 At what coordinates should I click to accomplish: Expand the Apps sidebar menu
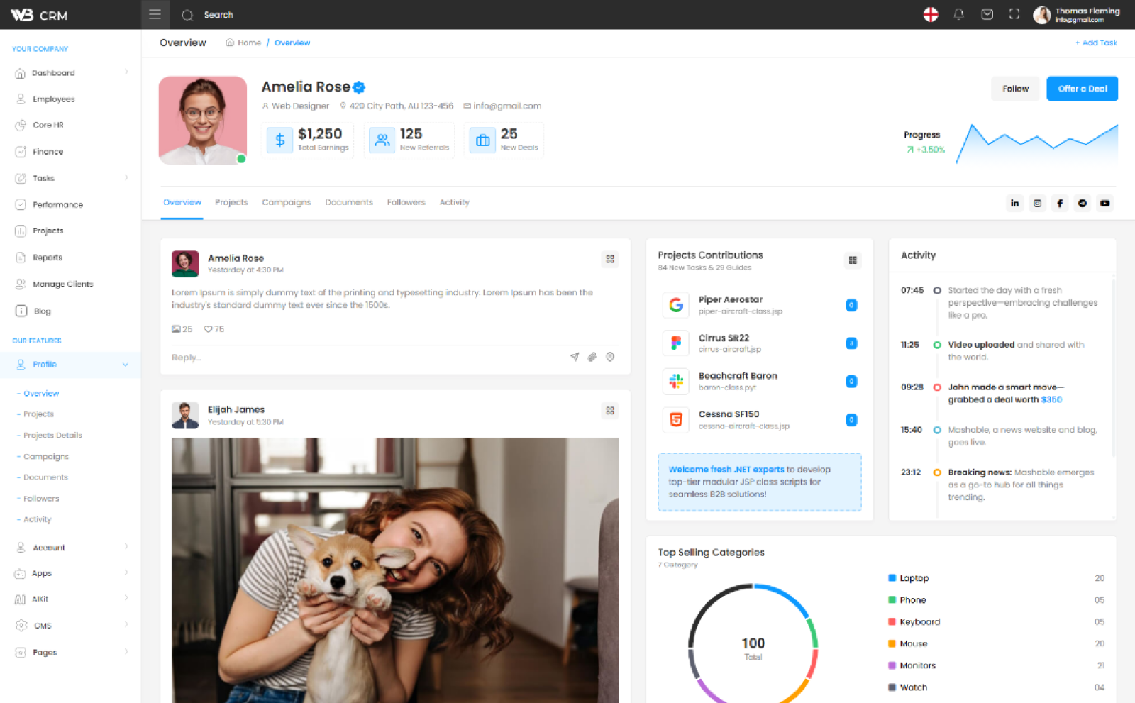click(x=70, y=573)
